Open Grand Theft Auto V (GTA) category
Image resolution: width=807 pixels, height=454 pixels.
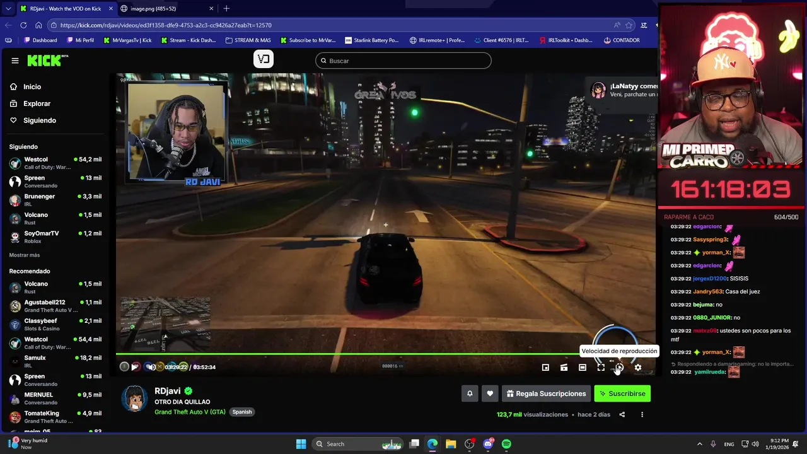pos(190,412)
